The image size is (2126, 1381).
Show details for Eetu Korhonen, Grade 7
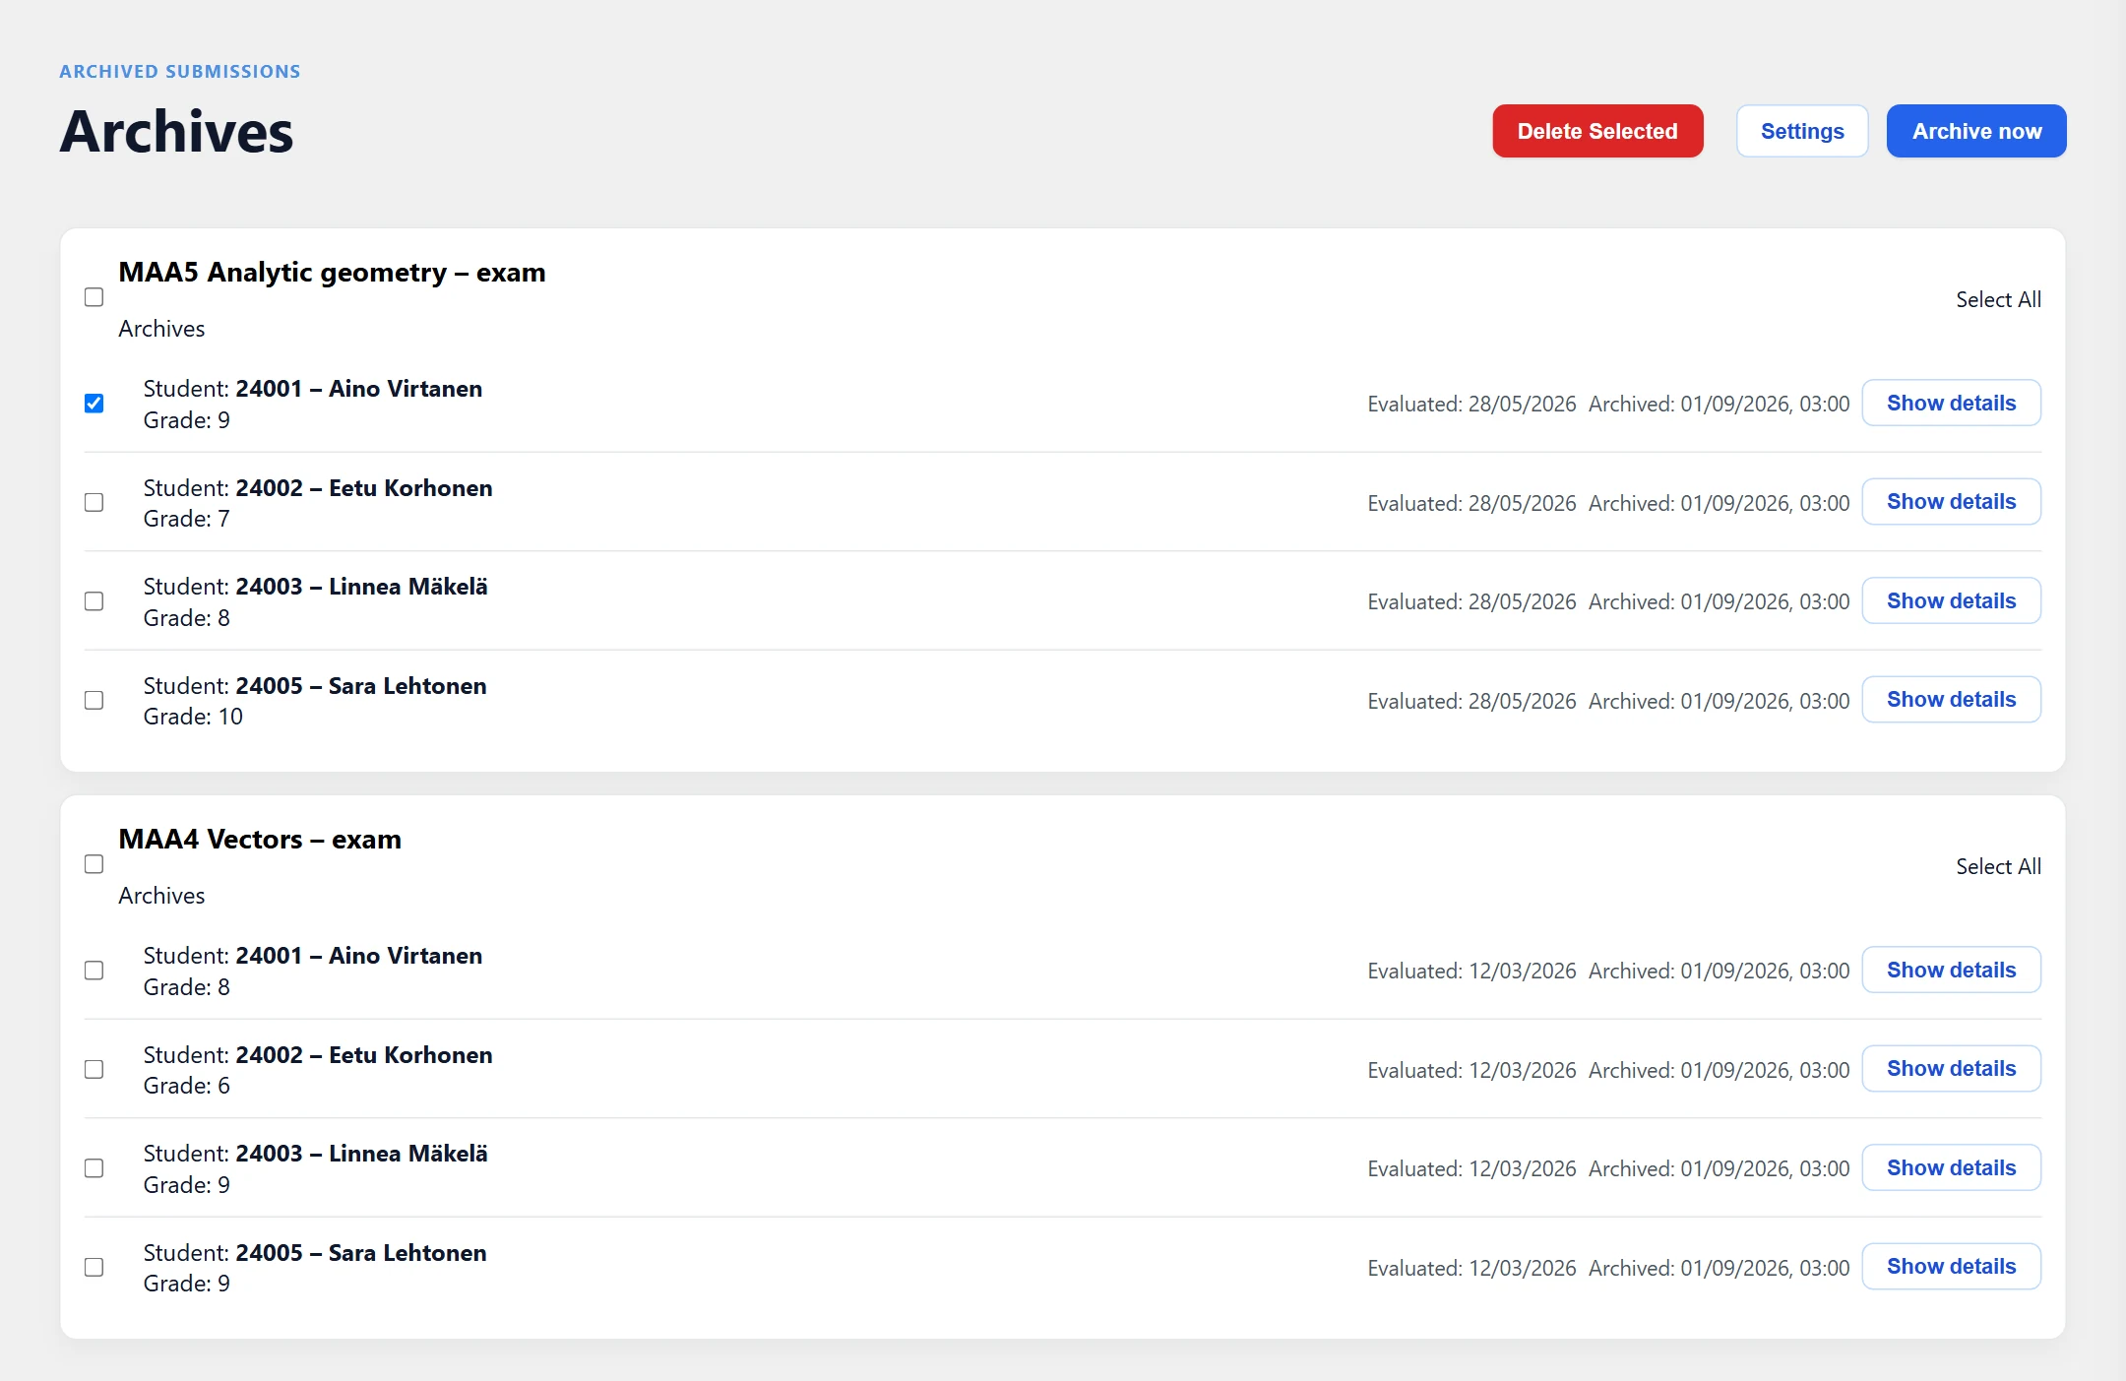pyautogui.click(x=1951, y=502)
